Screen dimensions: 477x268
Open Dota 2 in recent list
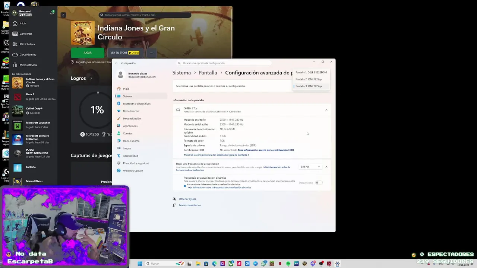coord(34,97)
